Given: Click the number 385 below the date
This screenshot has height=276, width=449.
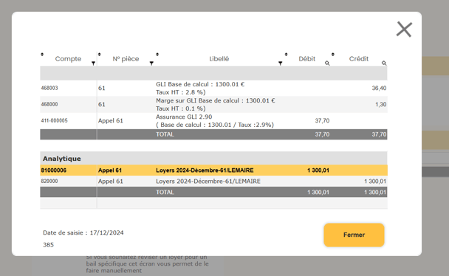Looking at the screenshot, I should [x=49, y=245].
